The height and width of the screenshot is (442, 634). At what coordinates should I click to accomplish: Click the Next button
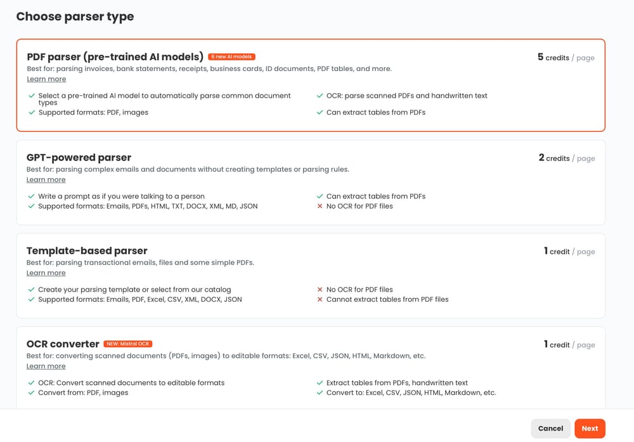tap(590, 428)
